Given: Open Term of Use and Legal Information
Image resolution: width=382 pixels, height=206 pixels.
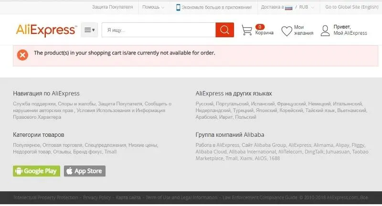Looking at the screenshot, I should [x=181, y=197].
